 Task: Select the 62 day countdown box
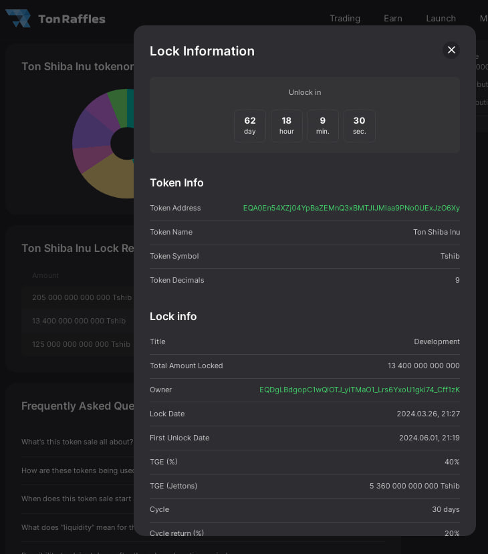click(x=250, y=126)
